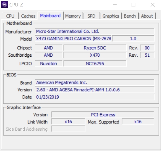Screen dimensions: 161x151
Task: Open the Bench tab
Action: 130,16
